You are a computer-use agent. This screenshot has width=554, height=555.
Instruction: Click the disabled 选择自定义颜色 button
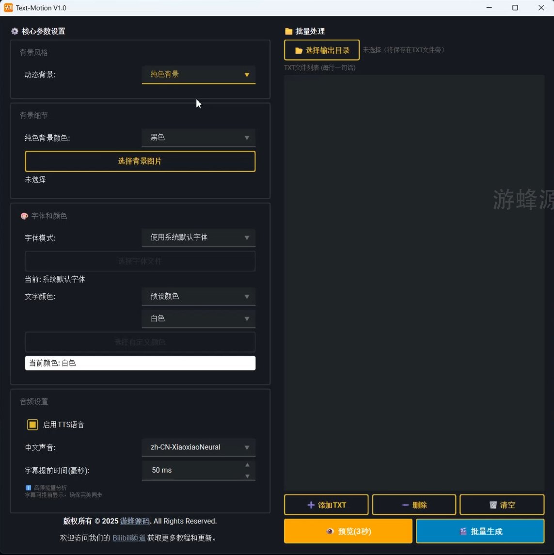point(140,342)
